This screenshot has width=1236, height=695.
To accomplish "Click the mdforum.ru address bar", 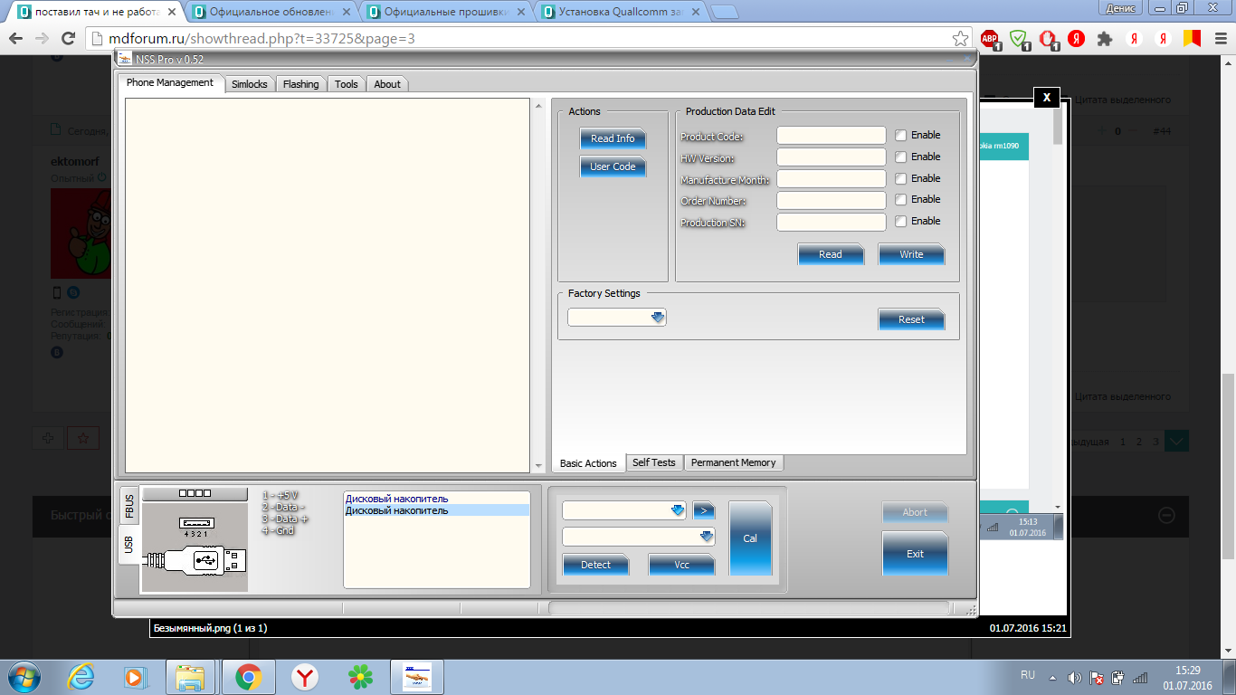I will click(524, 39).
